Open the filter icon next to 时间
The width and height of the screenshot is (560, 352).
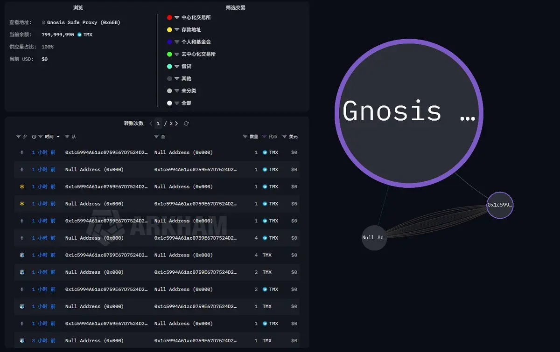click(41, 137)
